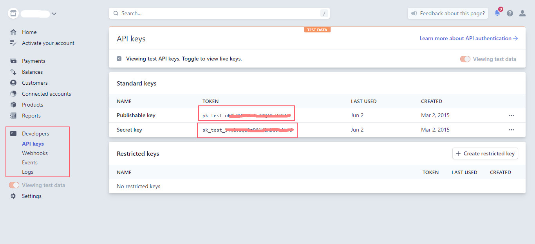Open Learn more about API authentication link
535x244 pixels.
pyautogui.click(x=469, y=38)
